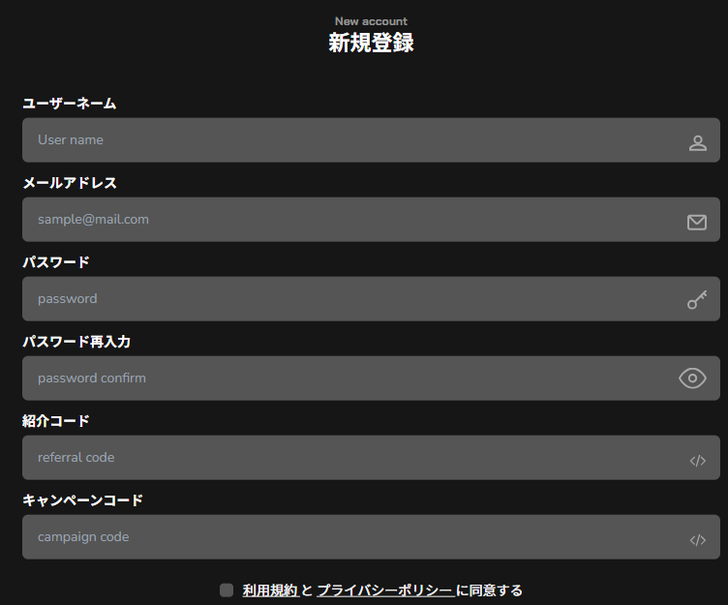
Task: Click the person icon in username field
Action: click(697, 143)
